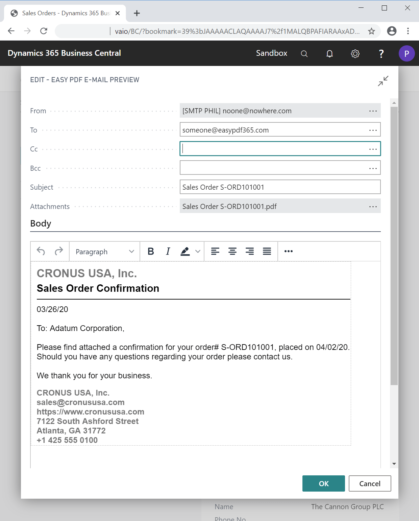Open the Paragraph style dropdown

point(104,251)
